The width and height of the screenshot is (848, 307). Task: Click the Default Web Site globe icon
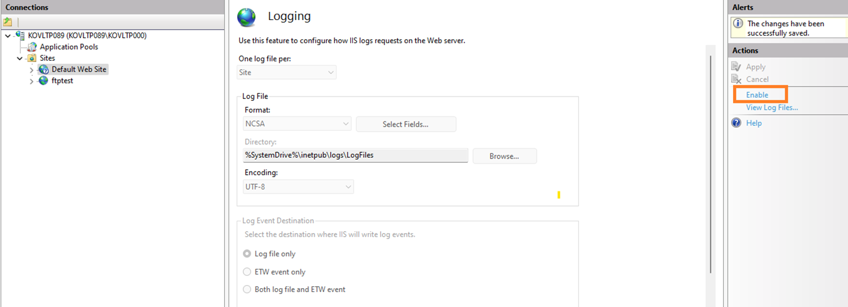[x=43, y=70]
